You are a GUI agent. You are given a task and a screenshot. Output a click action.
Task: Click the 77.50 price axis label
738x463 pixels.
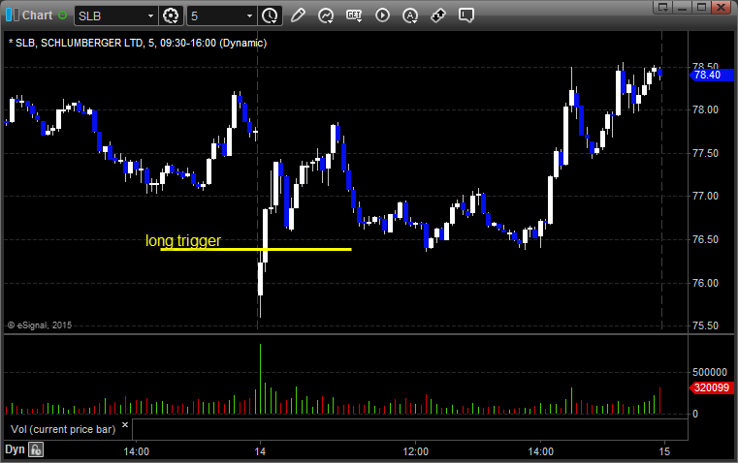tap(706, 153)
